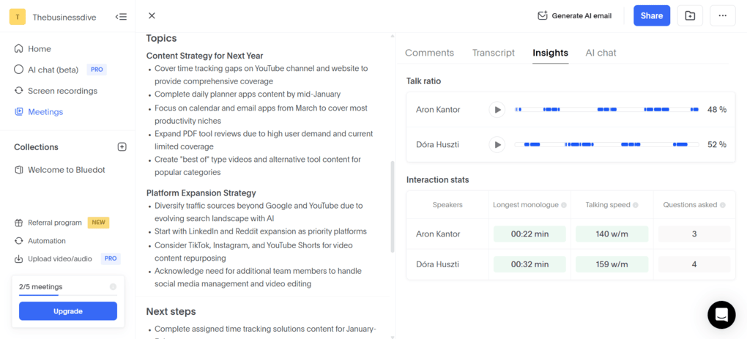Switch to the Transcript tab
This screenshot has width=747, height=339.
click(x=493, y=53)
